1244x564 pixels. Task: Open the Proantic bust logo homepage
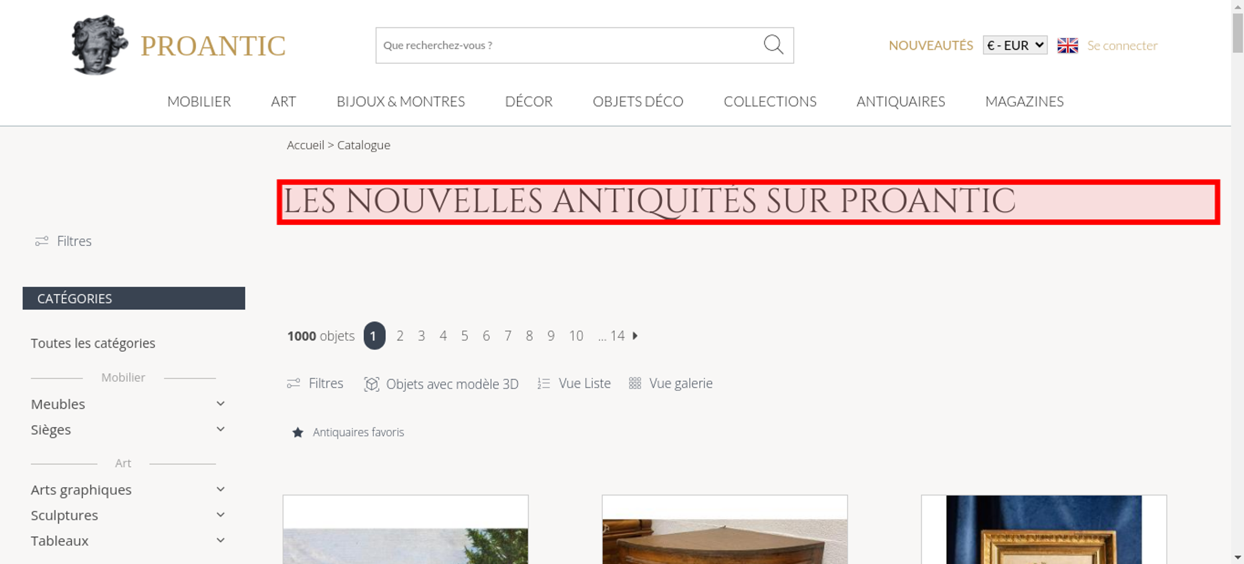coord(100,45)
